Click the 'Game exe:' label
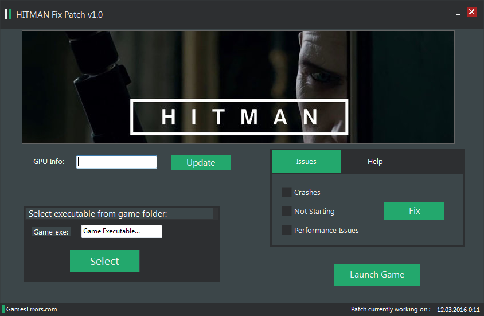Image resolution: width=484 pixels, height=316 pixels. tap(51, 232)
